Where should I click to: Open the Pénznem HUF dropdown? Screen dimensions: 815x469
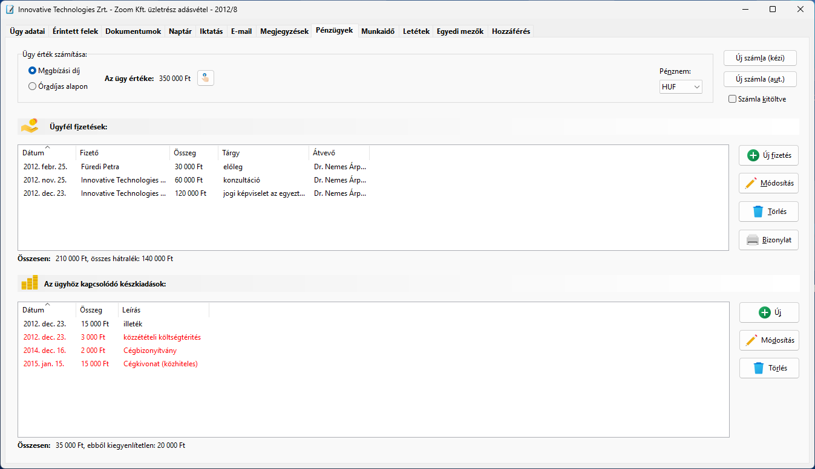pyautogui.click(x=681, y=87)
